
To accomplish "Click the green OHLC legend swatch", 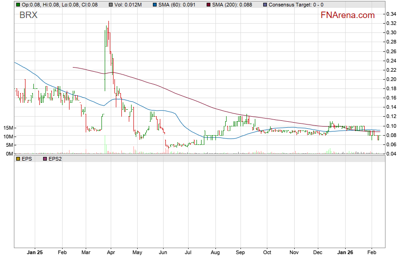I will (18, 5).
